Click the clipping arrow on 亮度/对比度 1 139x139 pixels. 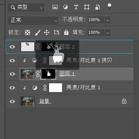25,88
